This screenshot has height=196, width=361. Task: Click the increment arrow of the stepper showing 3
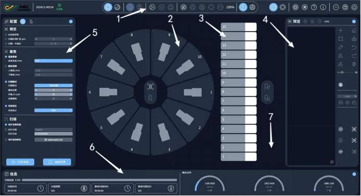coord(71,90)
